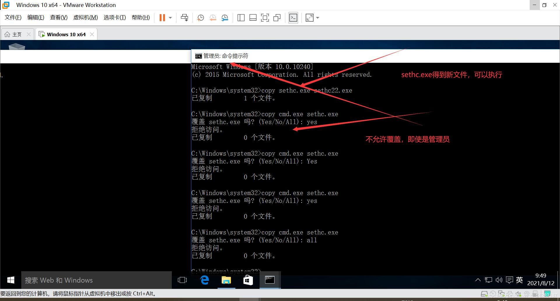
Task: Open Task View in the guest taskbar
Action: tap(182, 280)
